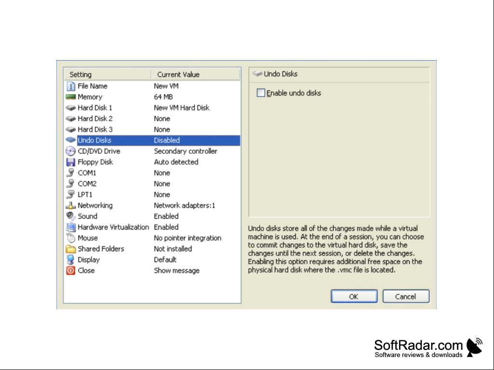The height and width of the screenshot is (370, 494).
Task: Click the Memory chip icon
Action: tap(70, 97)
